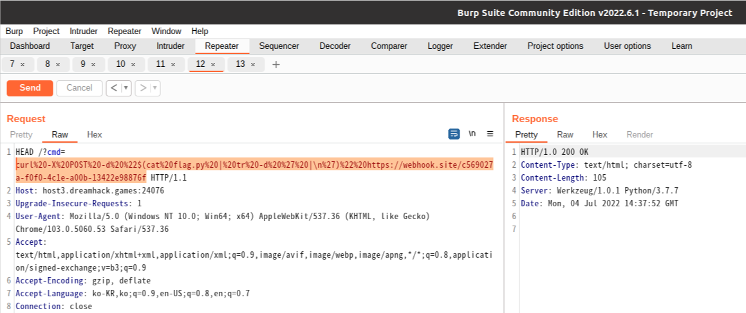Show Response in Hex view
This screenshot has width=746, height=313.
tap(599, 135)
